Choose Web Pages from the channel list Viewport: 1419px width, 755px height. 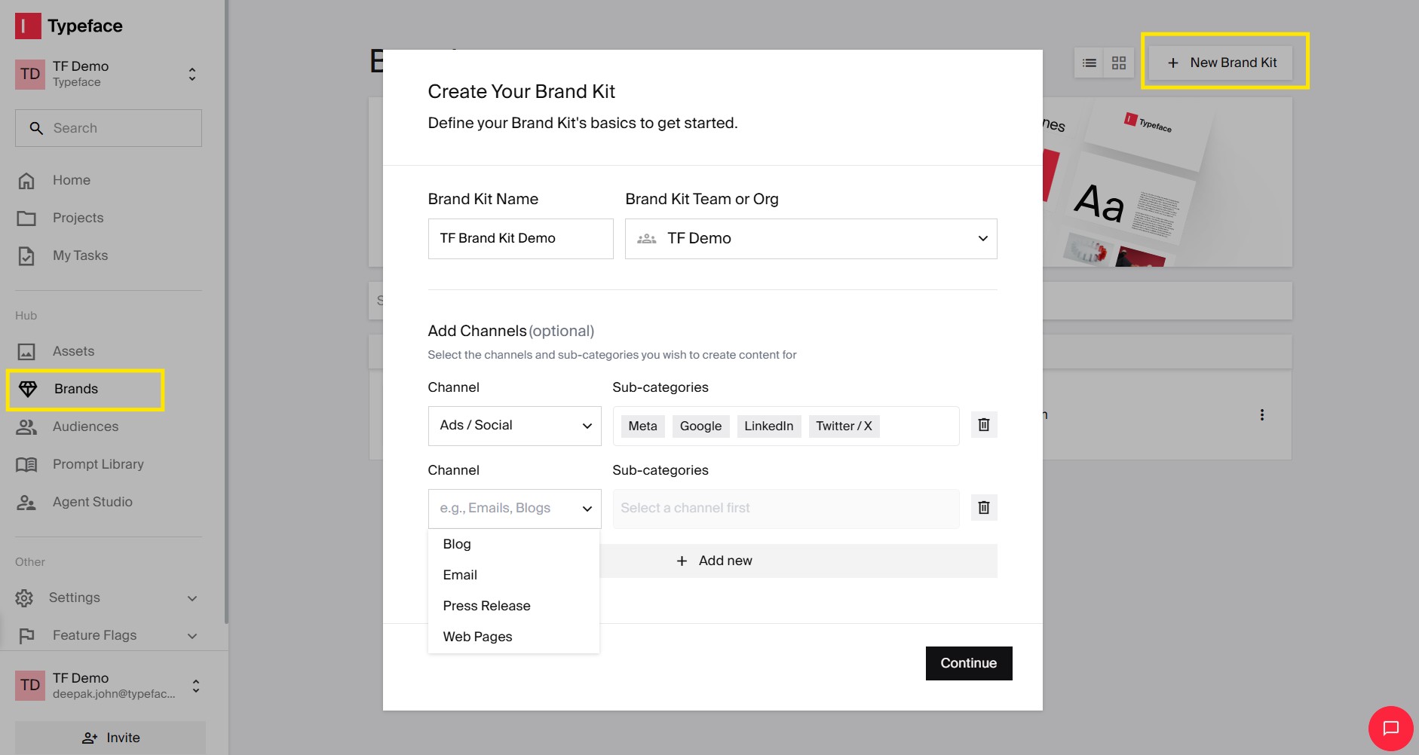(513, 637)
